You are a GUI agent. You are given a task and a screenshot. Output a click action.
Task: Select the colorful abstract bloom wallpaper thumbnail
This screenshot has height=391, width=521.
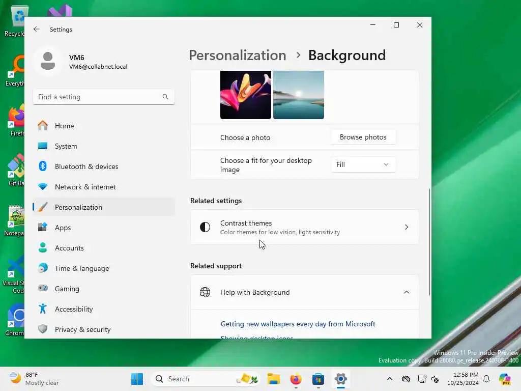246,95
